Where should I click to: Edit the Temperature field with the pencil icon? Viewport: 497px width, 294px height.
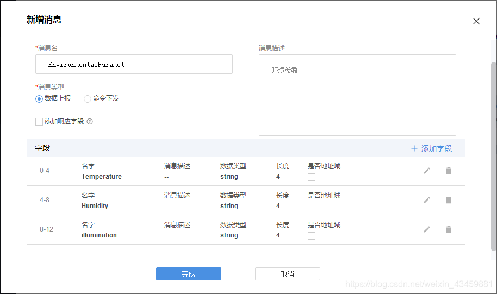(x=427, y=171)
